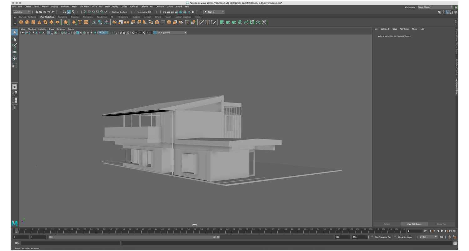This screenshot has height=251, width=469.
Task: Create a polygon sphere from the shelf
Action: 21,22
